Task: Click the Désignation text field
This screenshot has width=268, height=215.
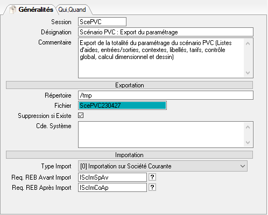Action: [166, 32]
